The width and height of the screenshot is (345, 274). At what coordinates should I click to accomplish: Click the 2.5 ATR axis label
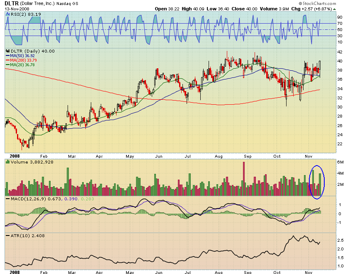point(340,240)
